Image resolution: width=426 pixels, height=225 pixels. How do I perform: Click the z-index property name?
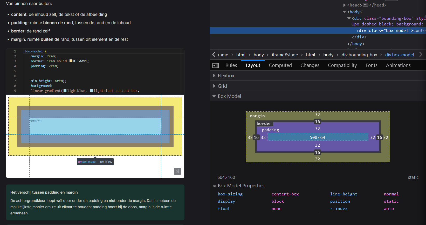339,208
